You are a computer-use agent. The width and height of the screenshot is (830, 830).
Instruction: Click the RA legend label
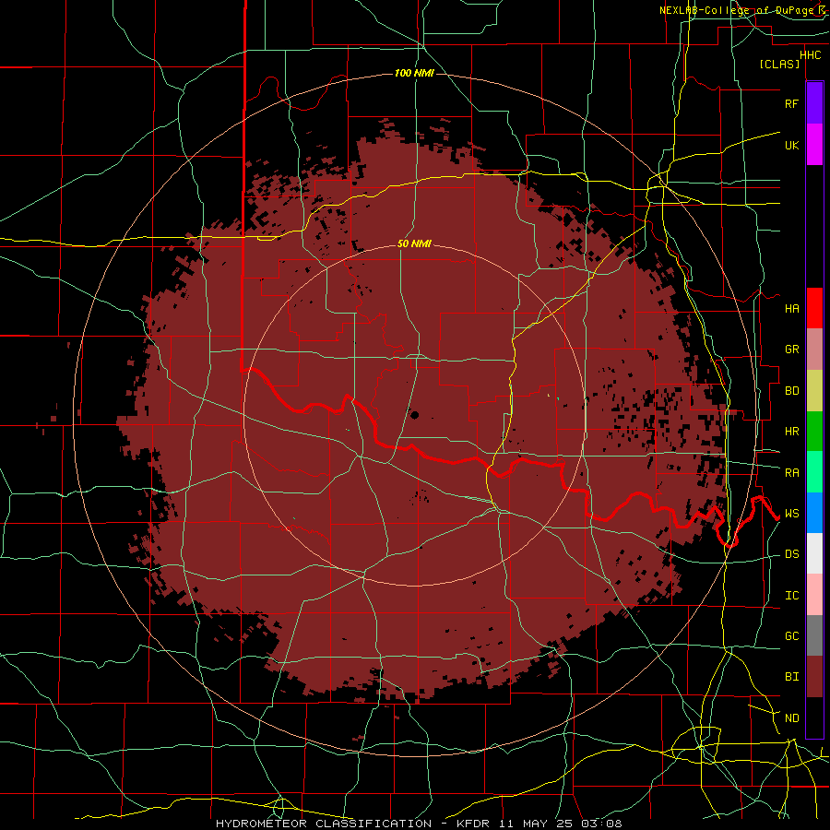coord(791,473)
